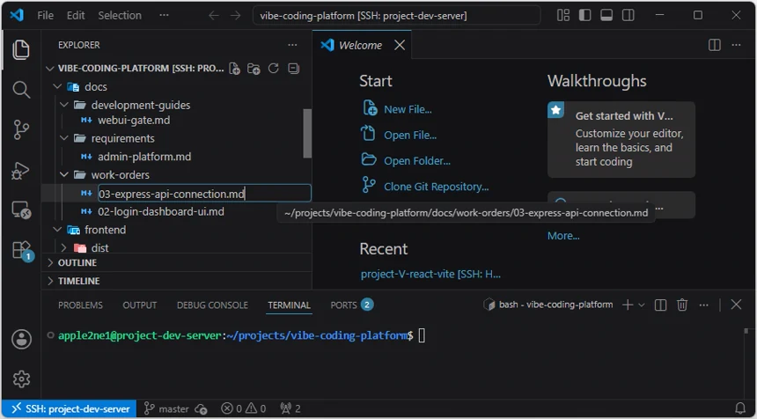757x419 pixels.
Task: Open the Explorer view in activity bar
Action: click(x=21, y=50)
